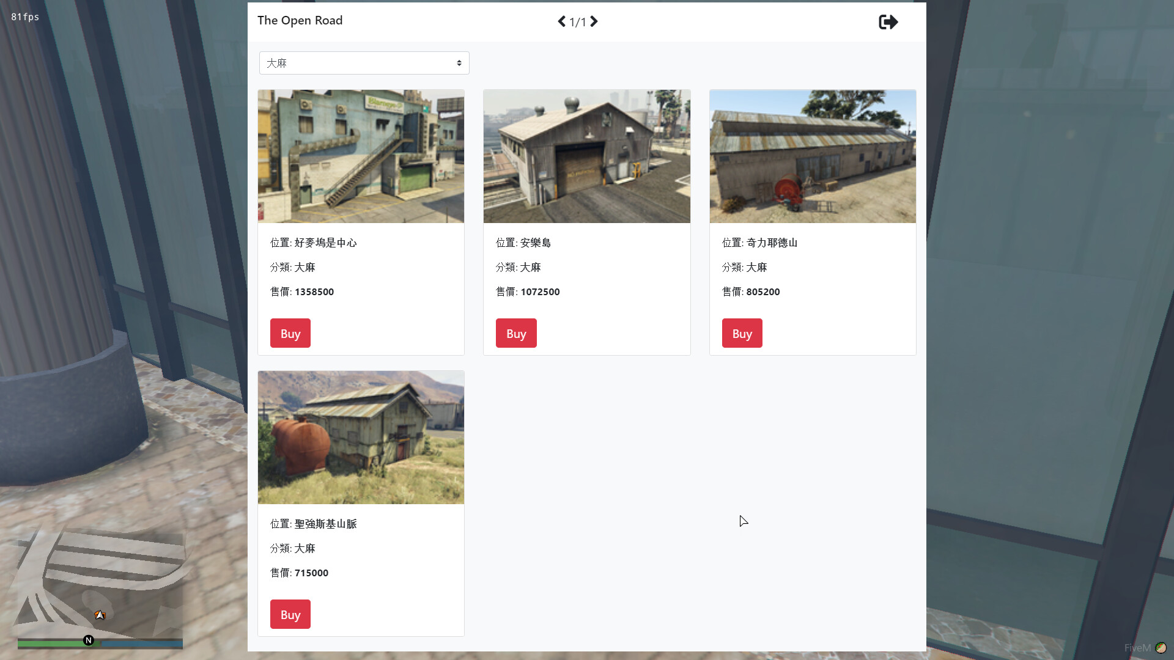Click 分類: 大麻 on 安樂島 card
Viewport: 1174px width, 660px height.
(x=519, y=267)
